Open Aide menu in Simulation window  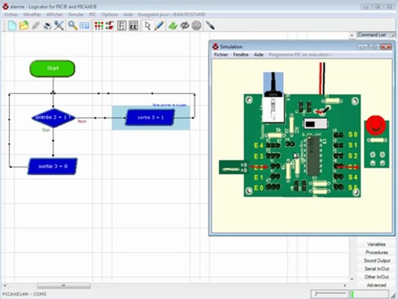[259, 55]
